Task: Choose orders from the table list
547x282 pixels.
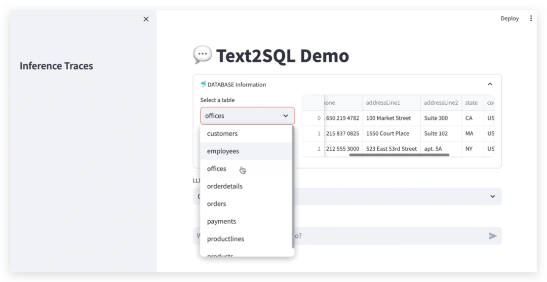Action: tap(246, 204)
